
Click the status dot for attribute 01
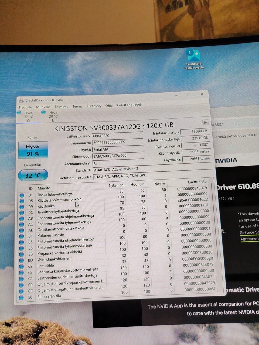(22, 195)
